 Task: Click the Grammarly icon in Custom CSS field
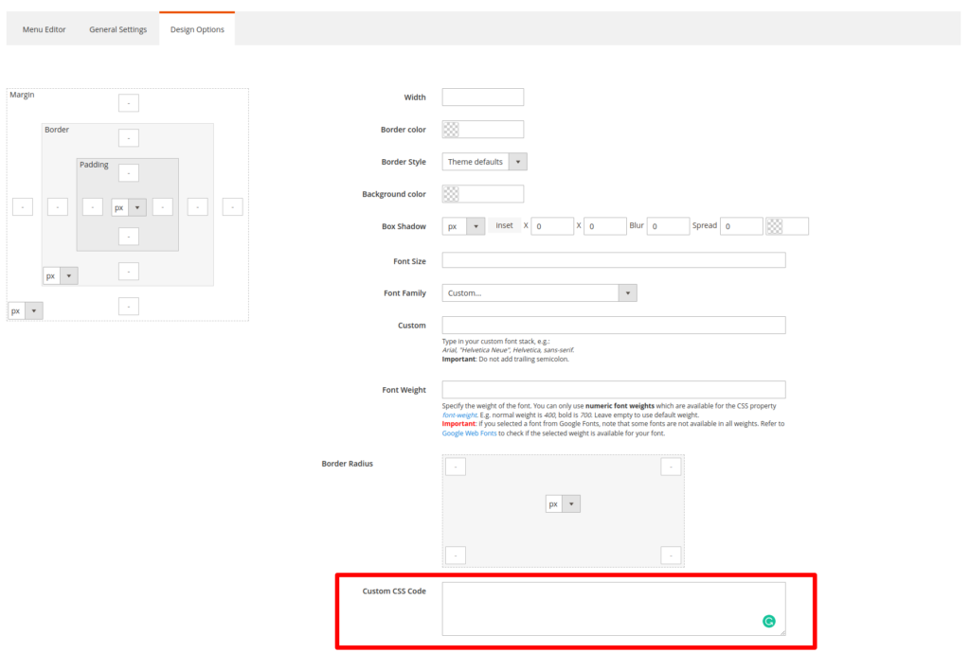(x=769, y=622)
